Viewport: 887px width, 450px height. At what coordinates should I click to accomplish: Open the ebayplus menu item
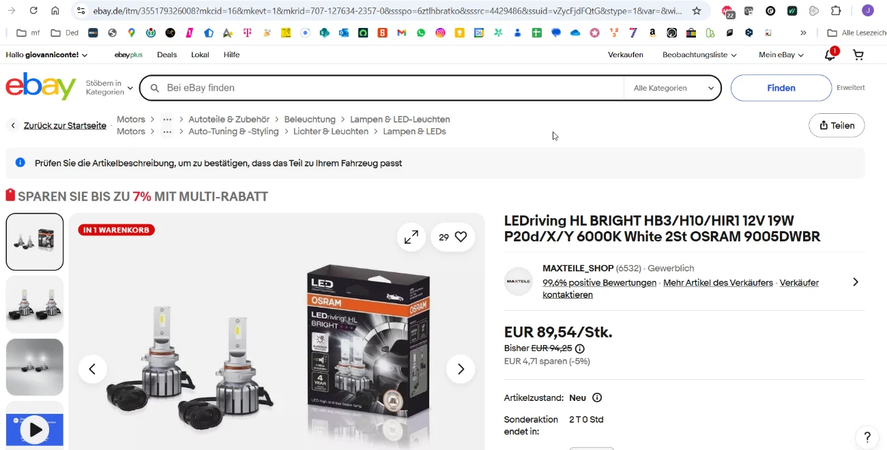pos(128,55)
